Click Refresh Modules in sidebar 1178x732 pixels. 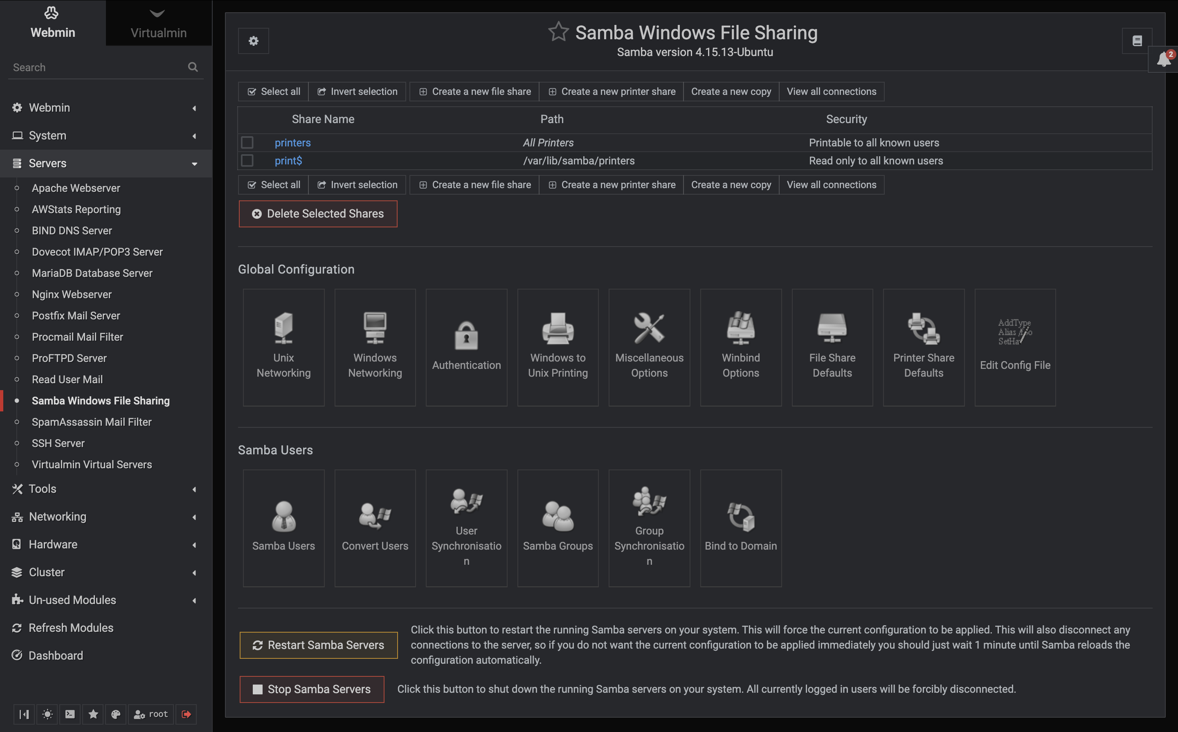click(x=106, y=627)
